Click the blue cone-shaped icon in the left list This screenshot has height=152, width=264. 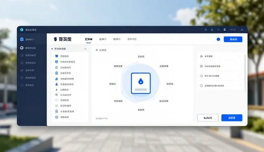tap(57, 84)
